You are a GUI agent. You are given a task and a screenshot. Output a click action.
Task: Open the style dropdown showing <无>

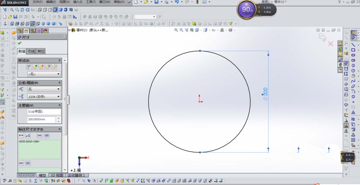click(x=44, y=74)
